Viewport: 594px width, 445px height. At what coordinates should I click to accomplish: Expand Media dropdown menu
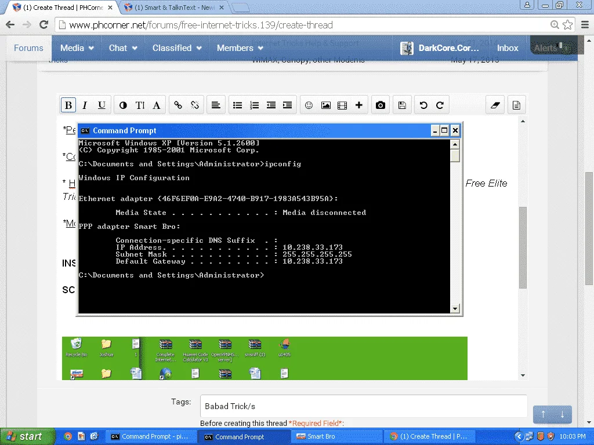(x=77, y=48)
